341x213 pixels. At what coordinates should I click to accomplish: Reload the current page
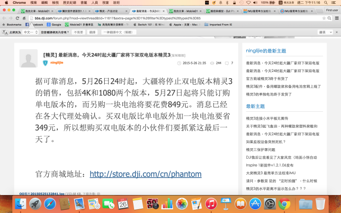pyautogui.click(x=18, y=18)
